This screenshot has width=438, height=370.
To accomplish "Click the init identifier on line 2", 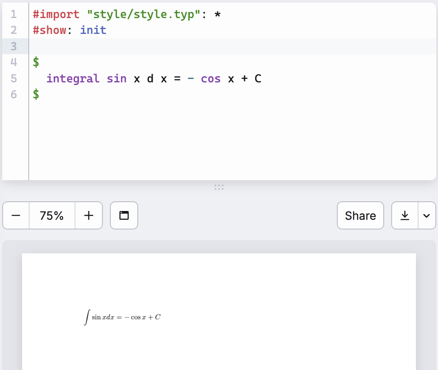I will [x=93, y=30].
